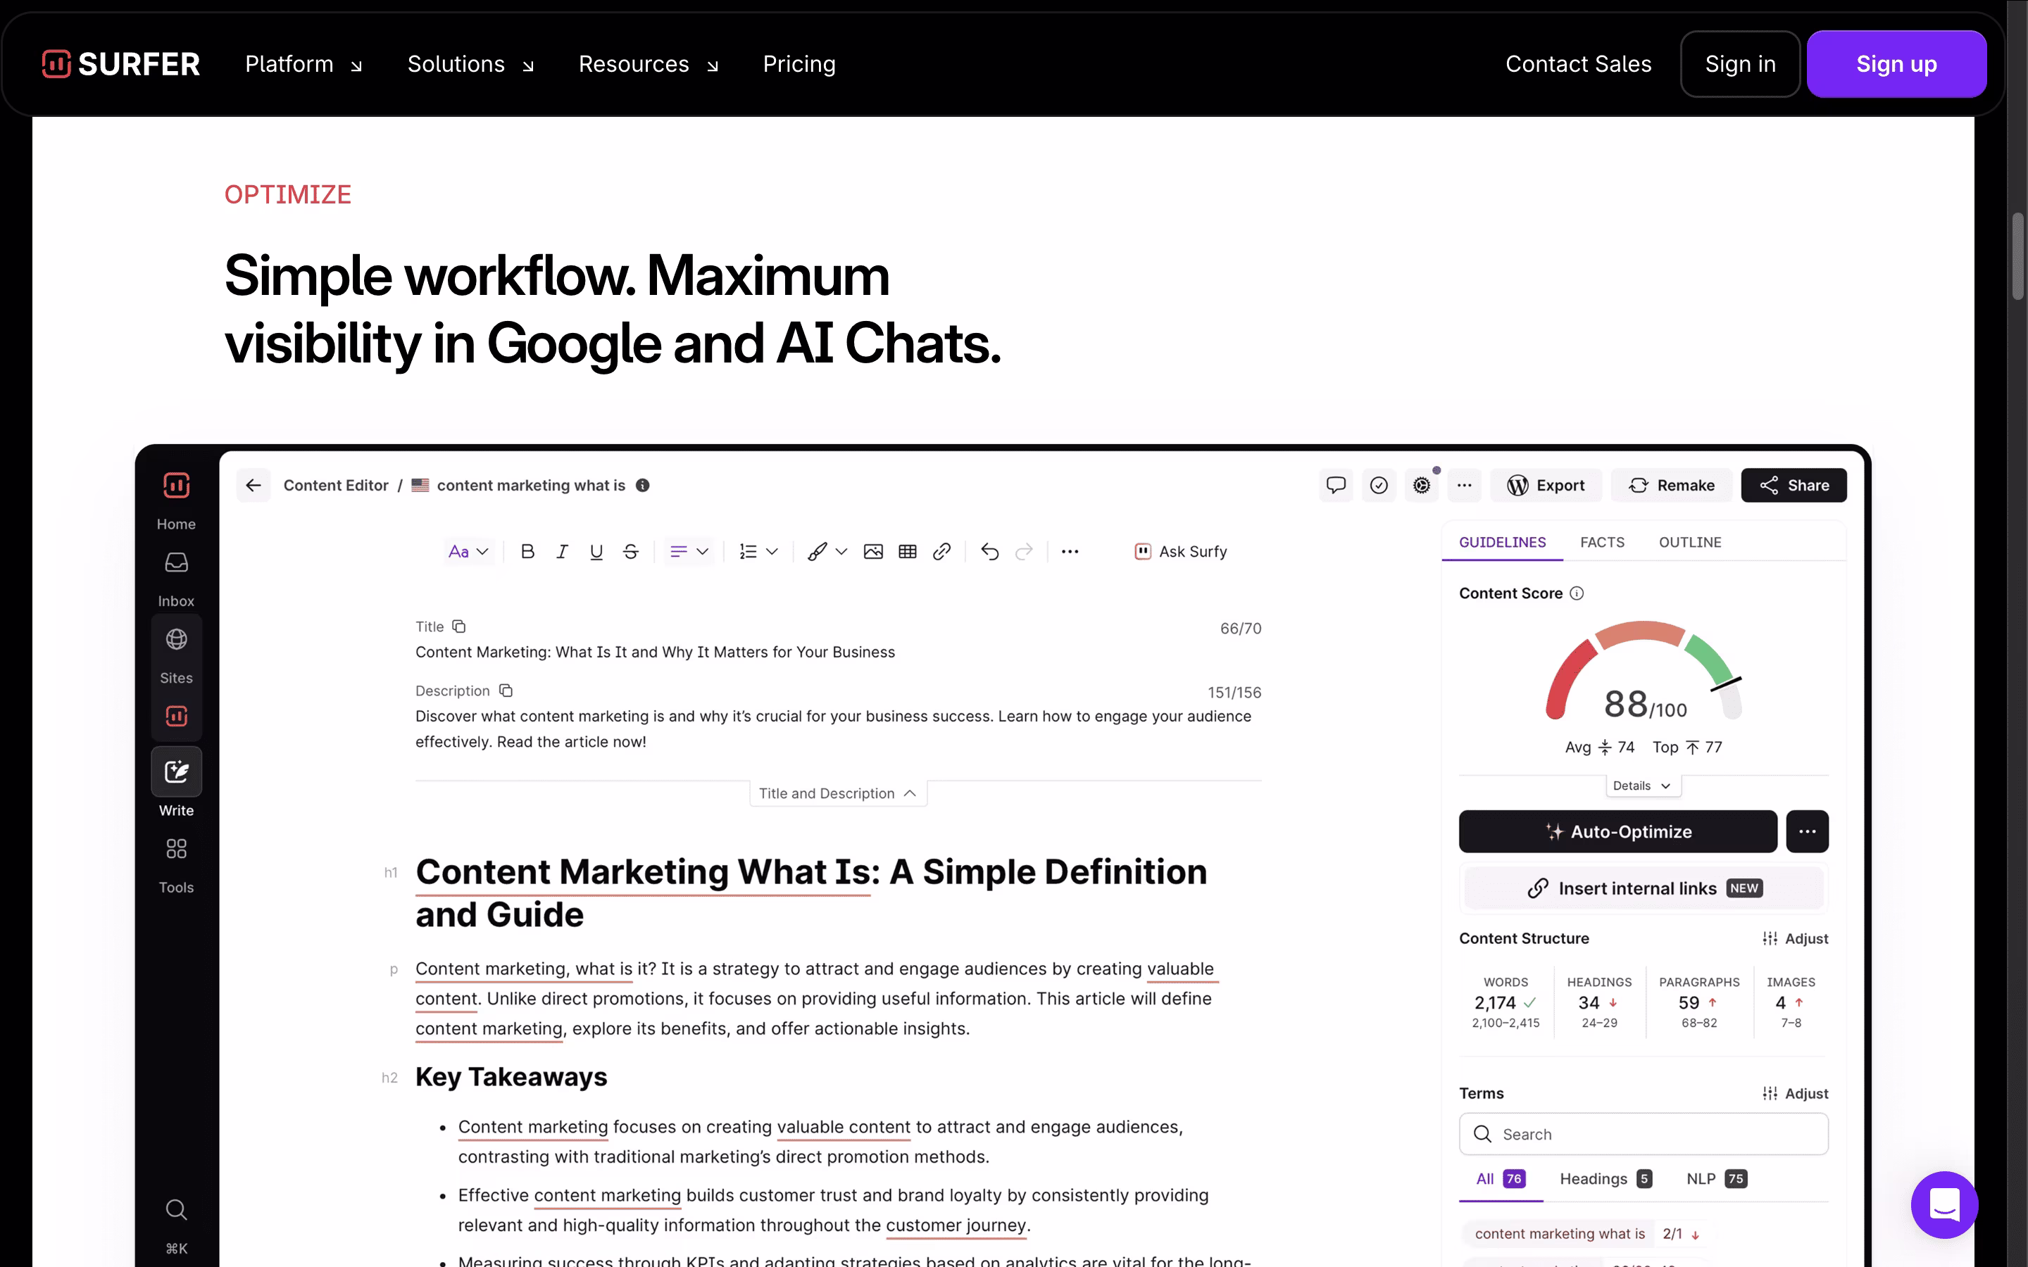Copy the Description using its copy icon
2028x1267 pixels.
pos(506,691)
